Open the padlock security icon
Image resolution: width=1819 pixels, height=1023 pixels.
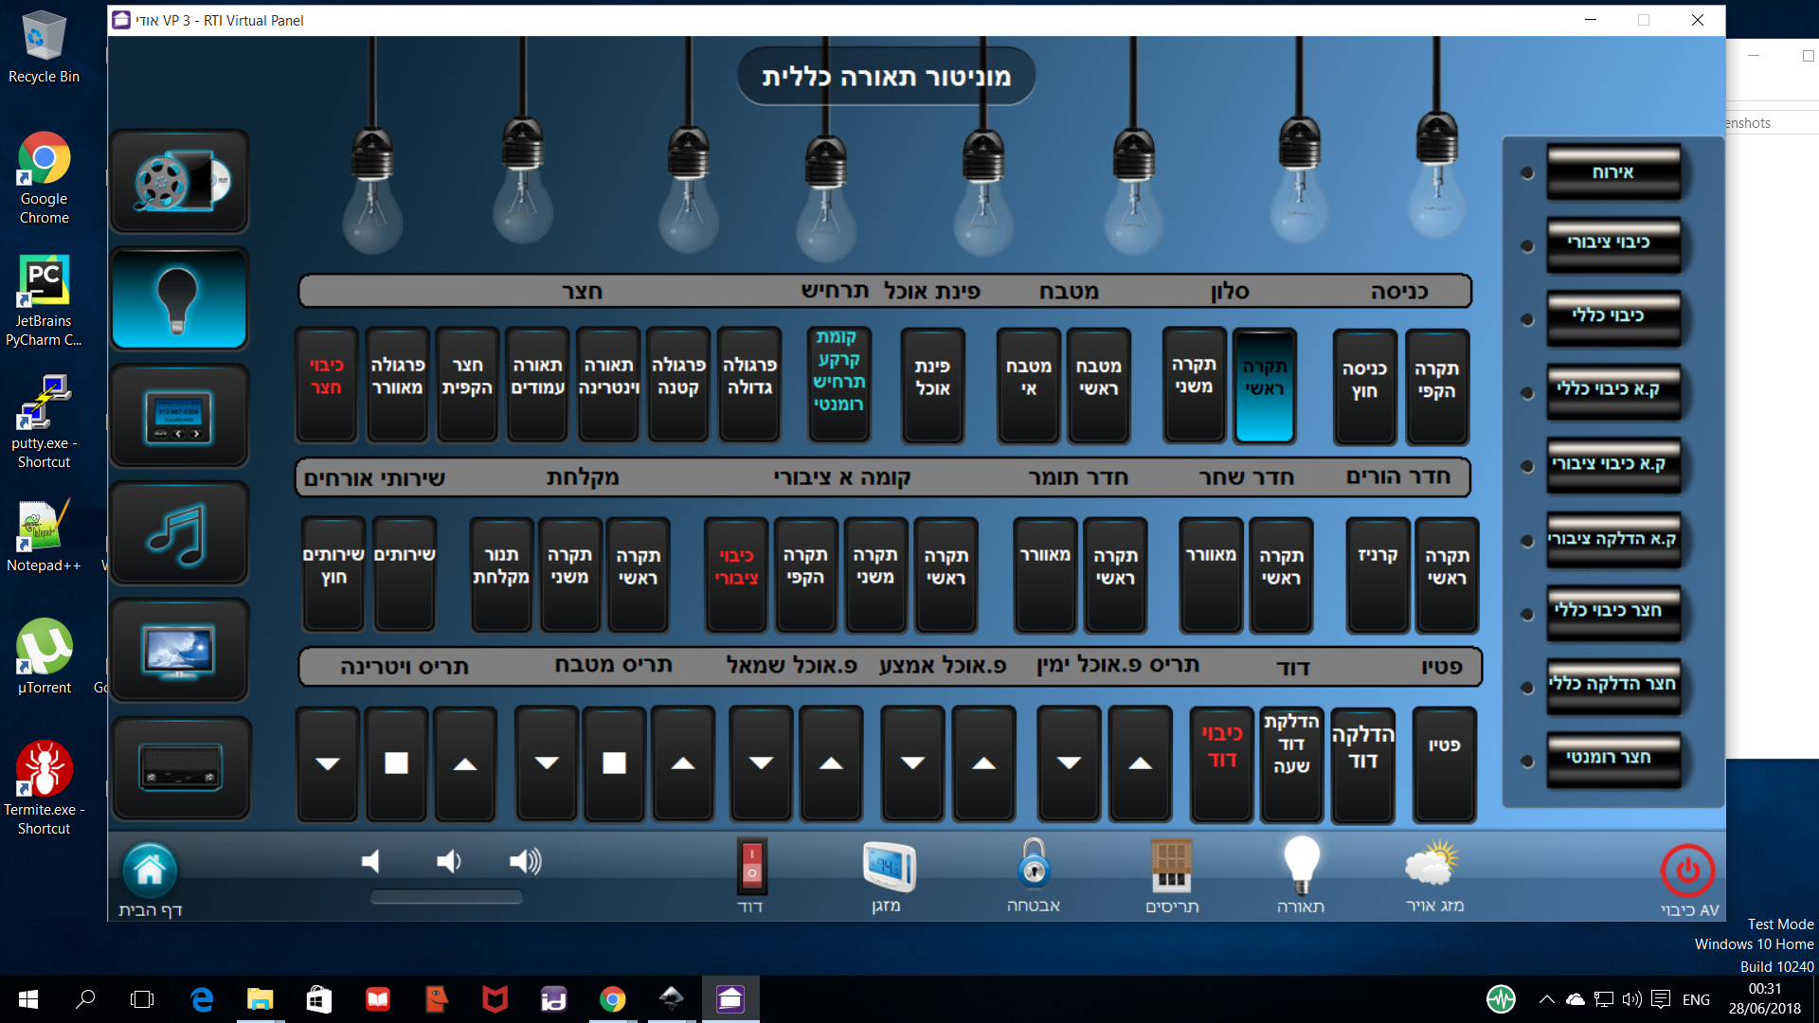click(x=1033, y=865)
